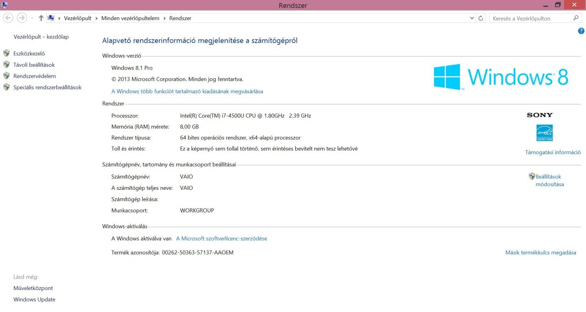
Task: Open Műveletközpont
Action: pyautogui.click(x=33, y=288)
